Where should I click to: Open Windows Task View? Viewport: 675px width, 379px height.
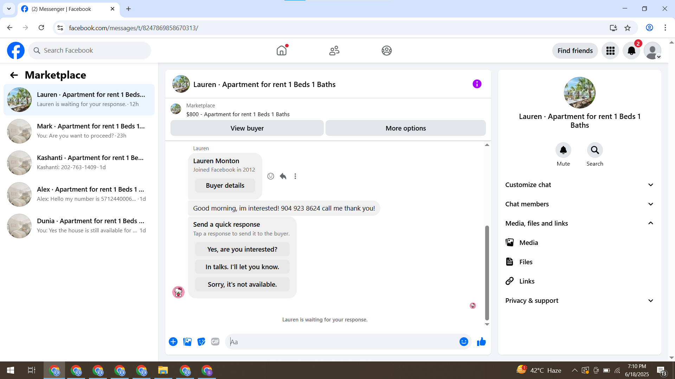click(x=32, y=371)
